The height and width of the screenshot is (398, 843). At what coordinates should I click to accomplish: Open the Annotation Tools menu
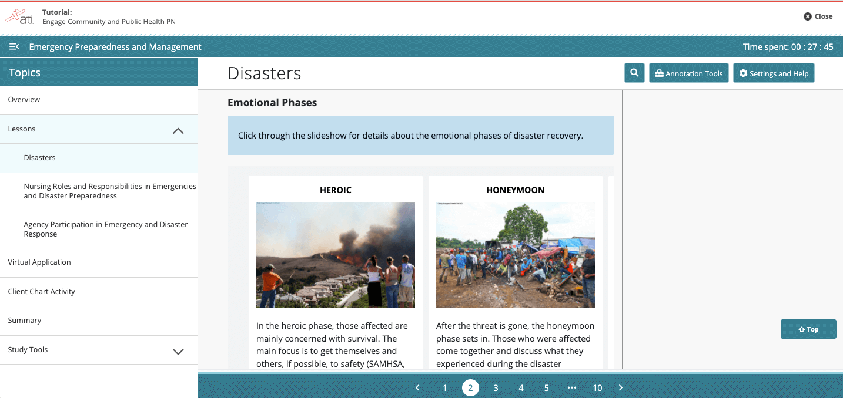click(x=688, y=73)
